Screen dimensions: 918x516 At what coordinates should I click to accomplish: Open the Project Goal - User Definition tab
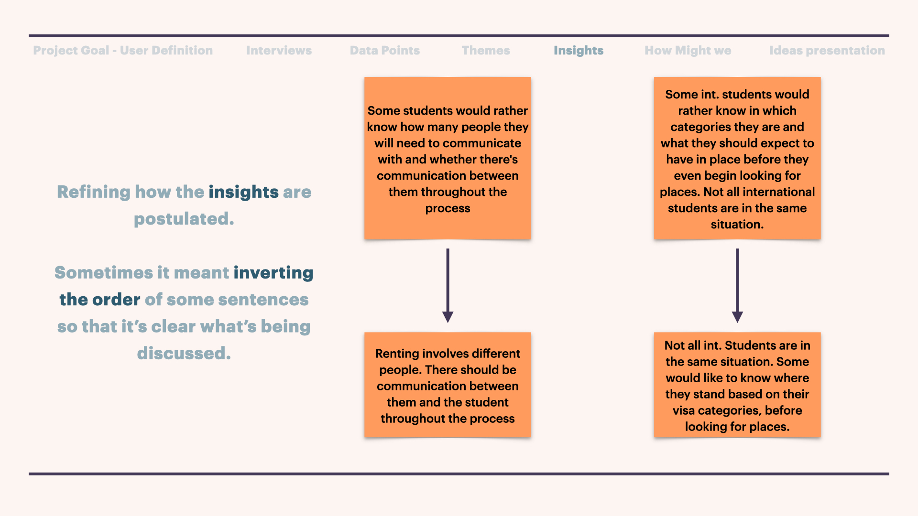123,50
